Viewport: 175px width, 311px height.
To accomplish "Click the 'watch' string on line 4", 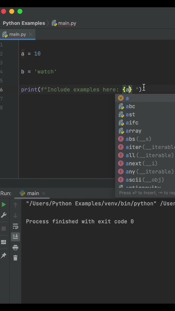I will 45,72.
